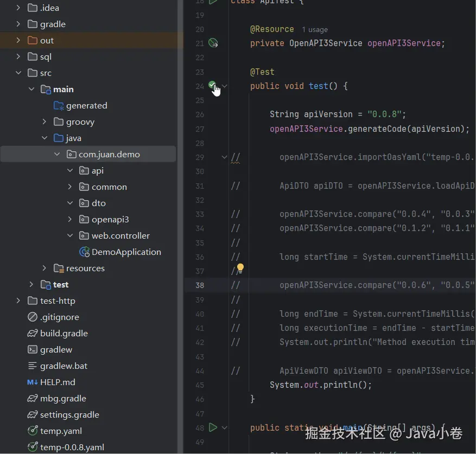The height and width of the screenshot is (454, 476).
Task: Open settings.gradle file
Action: (69, 415)
